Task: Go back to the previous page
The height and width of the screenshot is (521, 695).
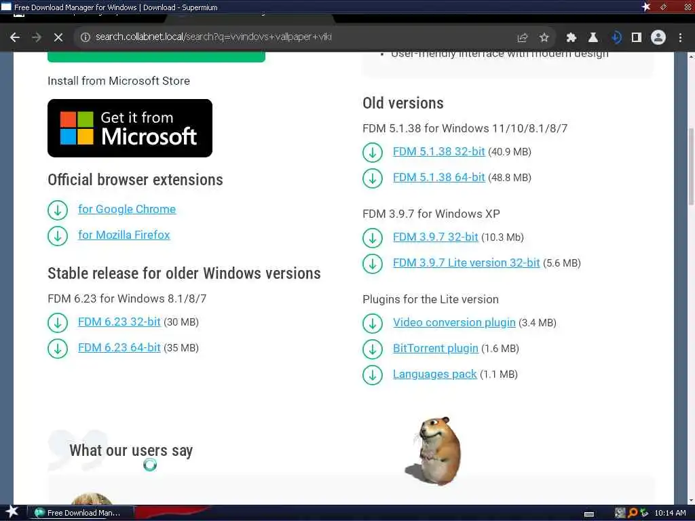Action: pos(15,37)
